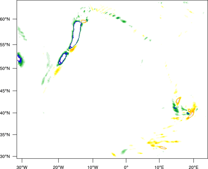Click the 0° longitude label
Screen dimensions: 208x169
point(126,167)
